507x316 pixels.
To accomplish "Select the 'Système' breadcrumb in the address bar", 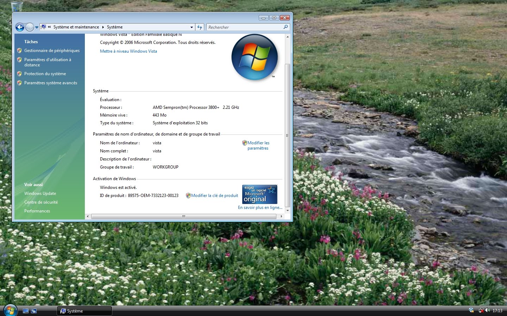I will tap(115, 27).
